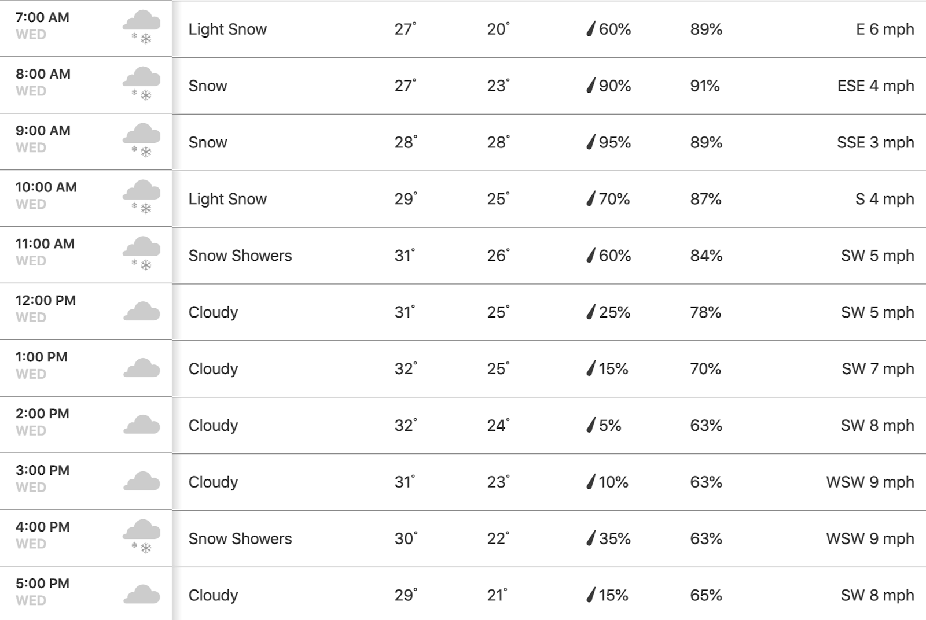Click the 78% humidity value at 12:00 PM
The width and height of the screenshot is (926, 620).
click(705, 312)
